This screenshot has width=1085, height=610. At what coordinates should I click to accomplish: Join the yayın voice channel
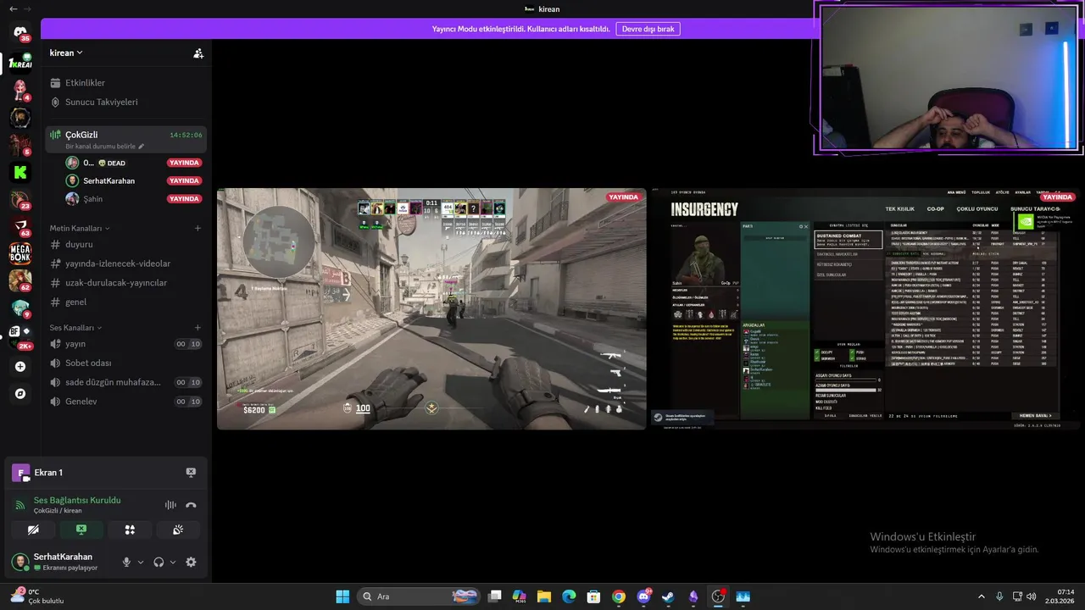coord(125,344)
